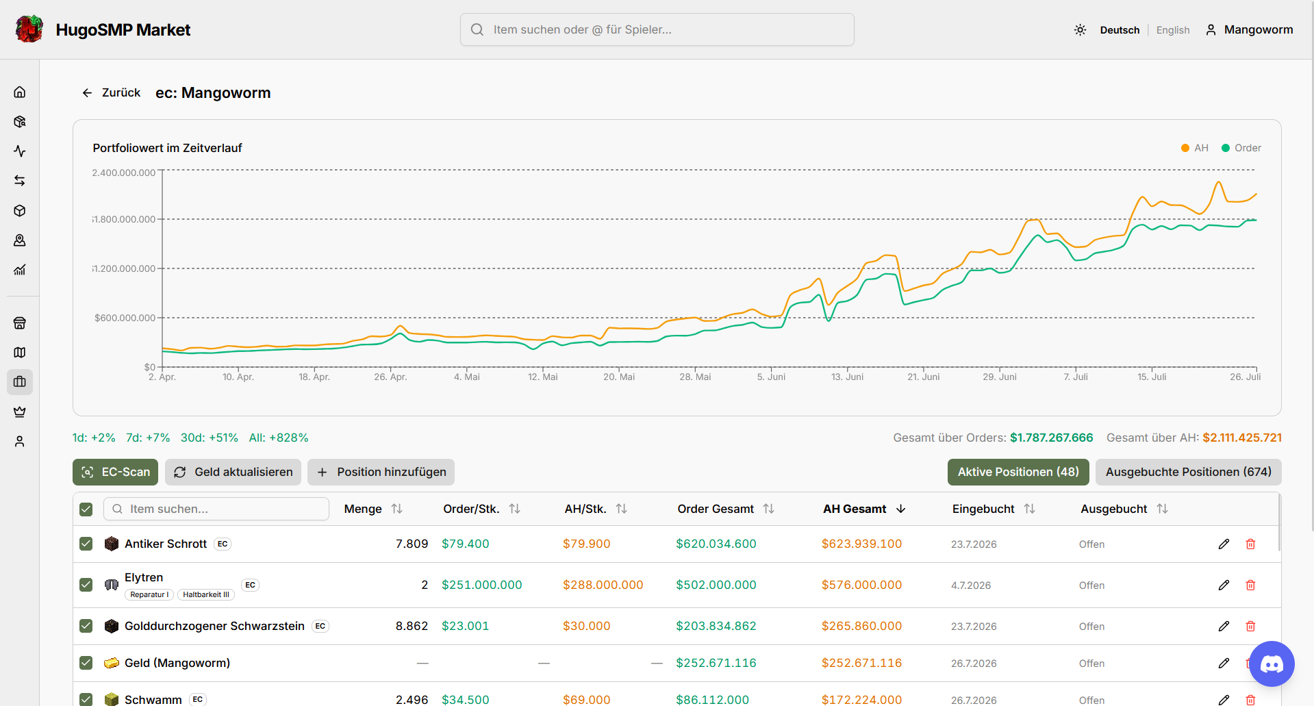Sort table by AH Gesamt column
The width and height of the screenshot is (1314, 706).
click(864, 509)
